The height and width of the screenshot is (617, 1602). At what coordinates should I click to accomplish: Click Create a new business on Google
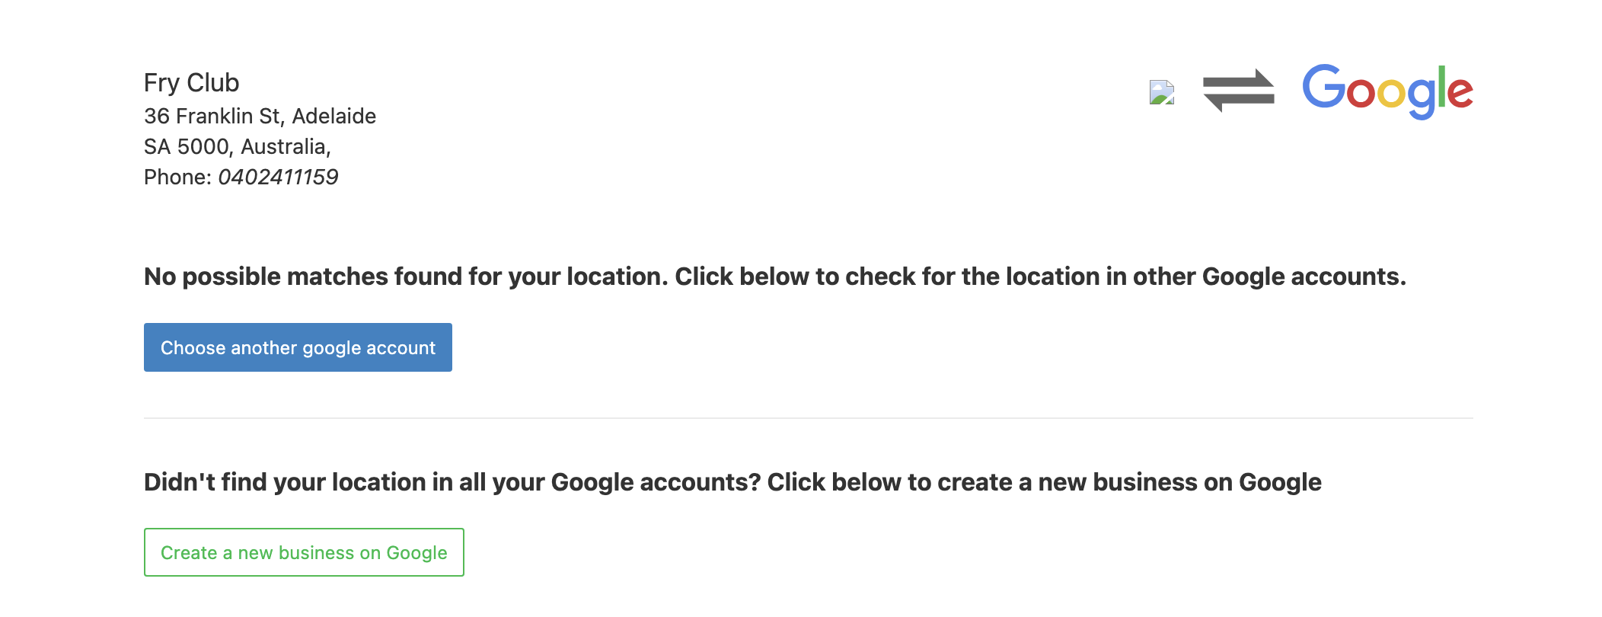[304, 552]
